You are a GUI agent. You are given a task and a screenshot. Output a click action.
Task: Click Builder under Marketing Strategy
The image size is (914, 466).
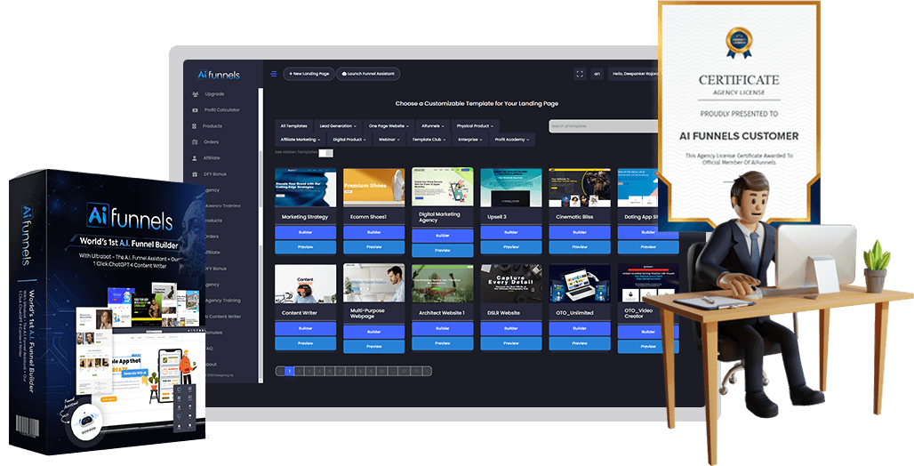(x=306, y=232)
